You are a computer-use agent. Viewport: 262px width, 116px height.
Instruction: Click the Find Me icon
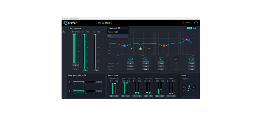point(183,23)
